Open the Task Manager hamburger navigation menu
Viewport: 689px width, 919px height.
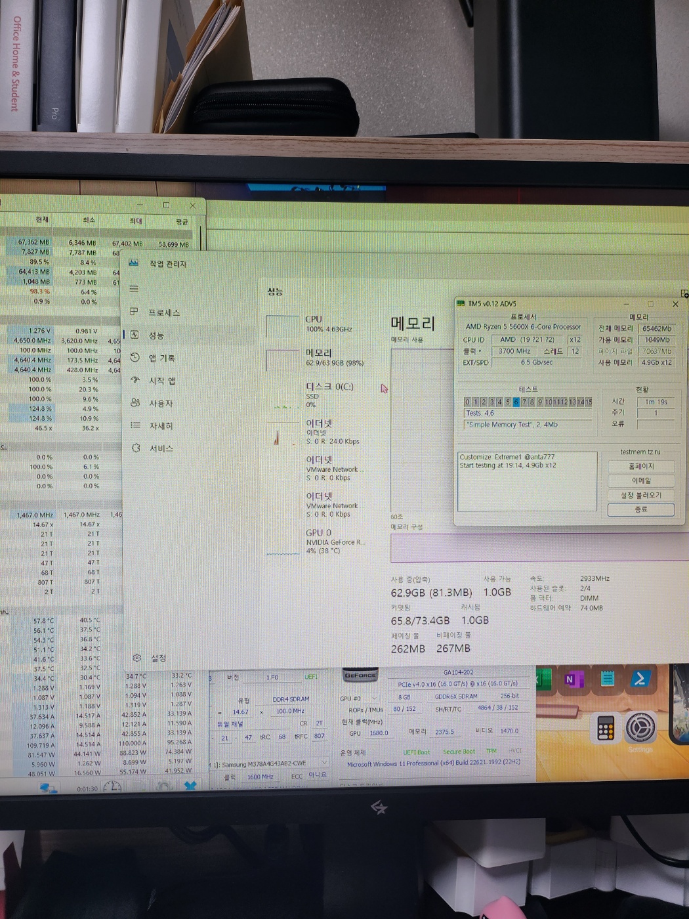[134, 288]
